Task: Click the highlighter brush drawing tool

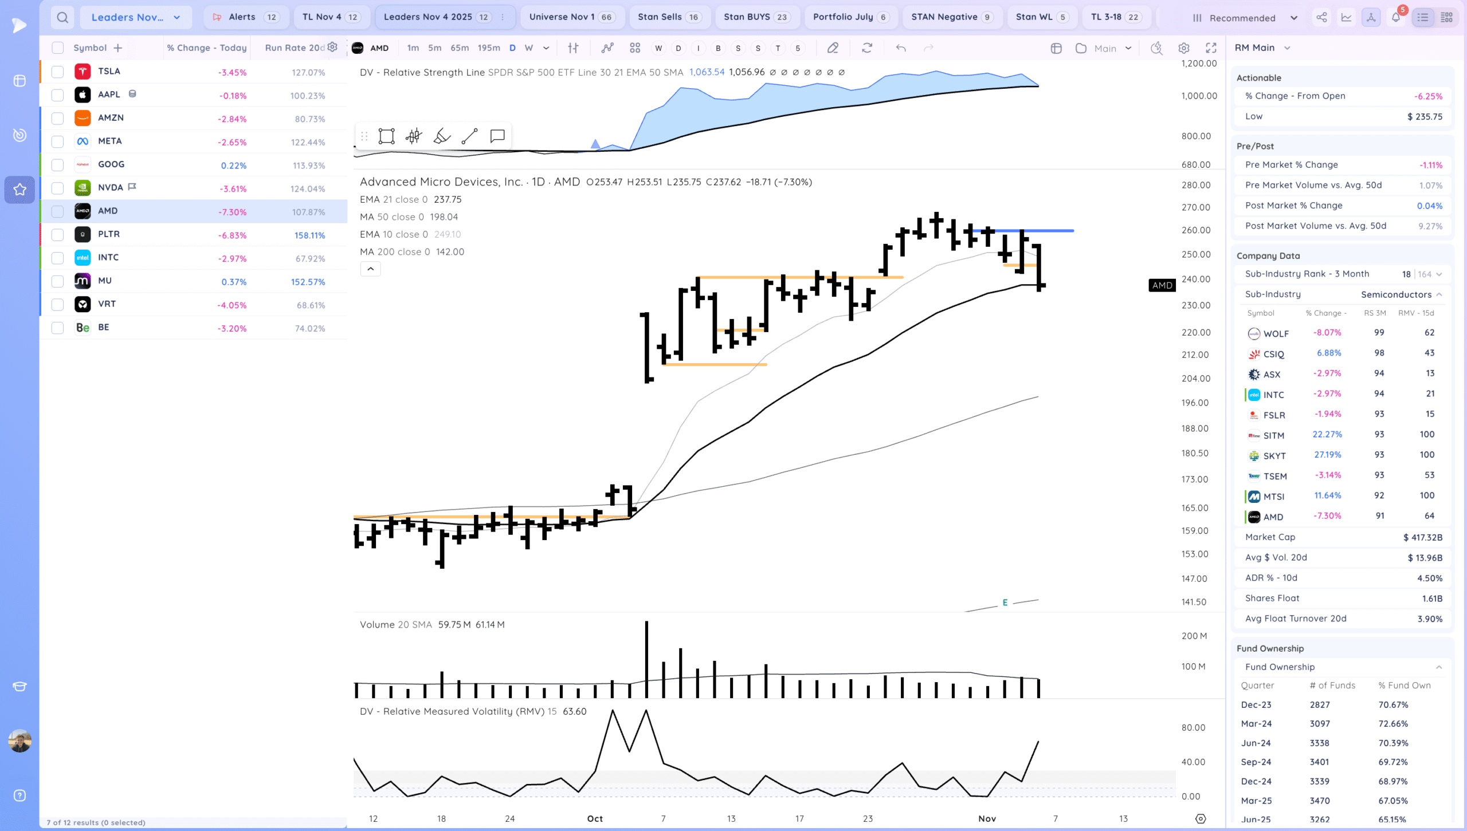Action: pos(442,136)
